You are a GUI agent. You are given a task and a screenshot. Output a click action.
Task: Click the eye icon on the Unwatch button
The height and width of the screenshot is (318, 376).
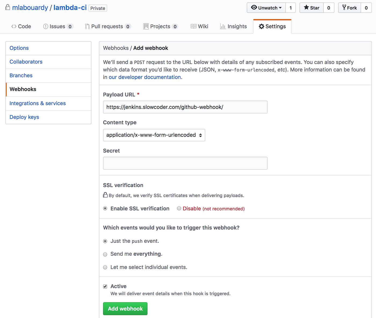point(254,8)
